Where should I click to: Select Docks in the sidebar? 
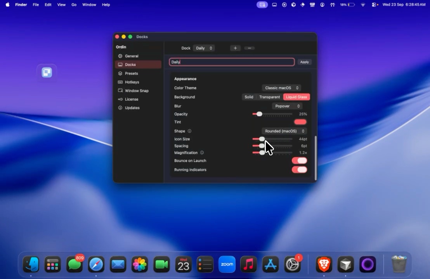[138, 65]
